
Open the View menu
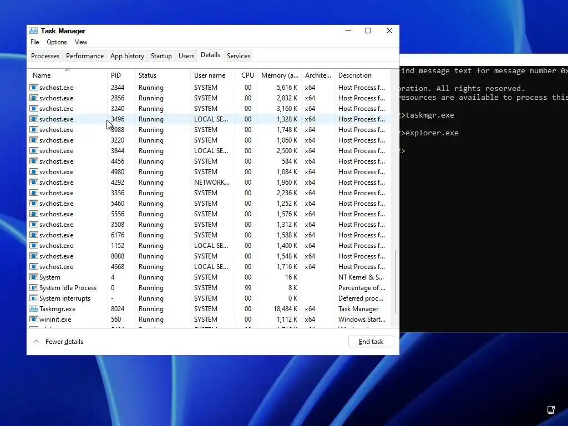[81, 42]
